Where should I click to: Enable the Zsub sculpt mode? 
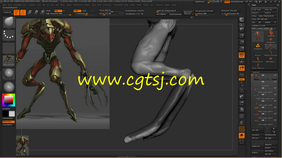coord(84,11)
